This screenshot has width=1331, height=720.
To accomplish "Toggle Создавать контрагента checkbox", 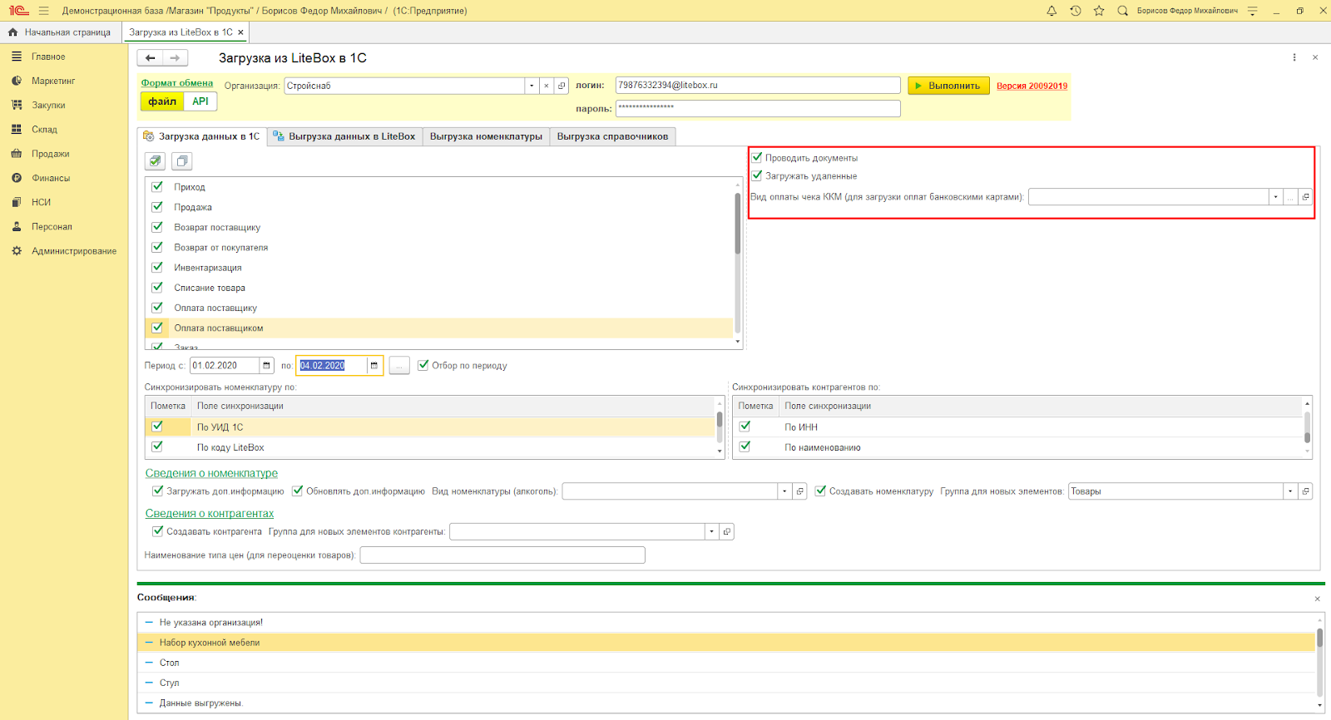I will (x=158, y=530).
